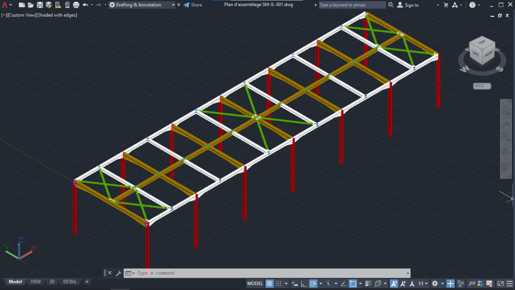515x290 pixels.
Task: Open the Autodesk App Store cart icon
Action: 446,5
